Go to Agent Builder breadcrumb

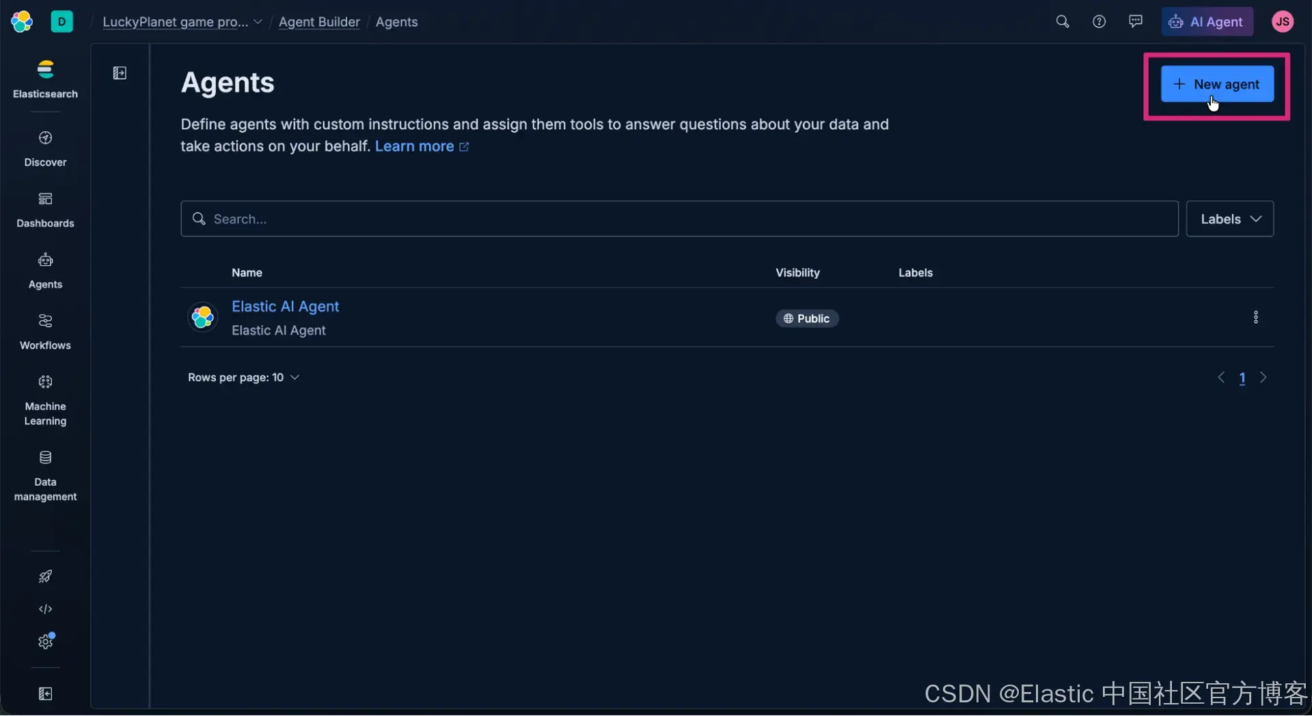click(319, 22)
